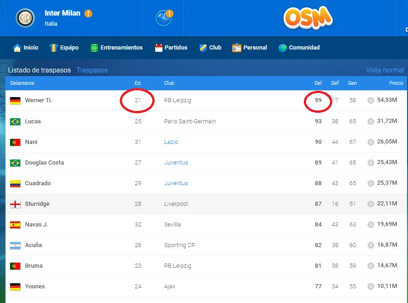
Task: Click Ajax club text
Action: tap(170, 286)
